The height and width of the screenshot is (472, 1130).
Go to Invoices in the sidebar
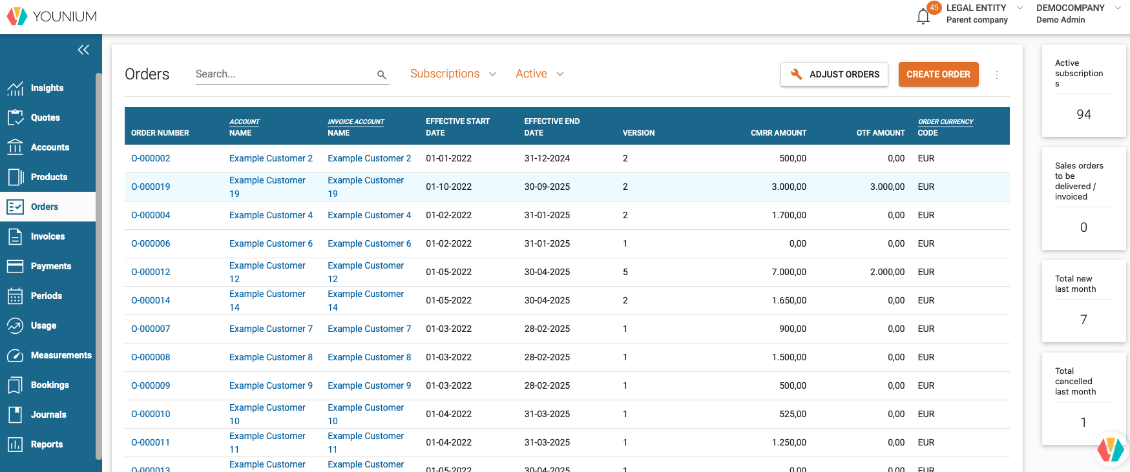point(48,236)
